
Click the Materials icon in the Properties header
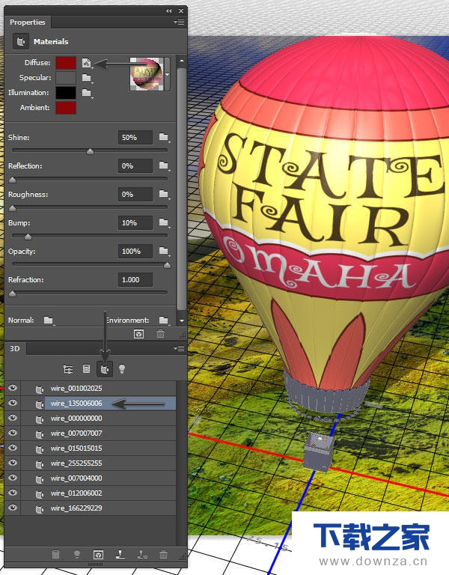tap(21, 41)
